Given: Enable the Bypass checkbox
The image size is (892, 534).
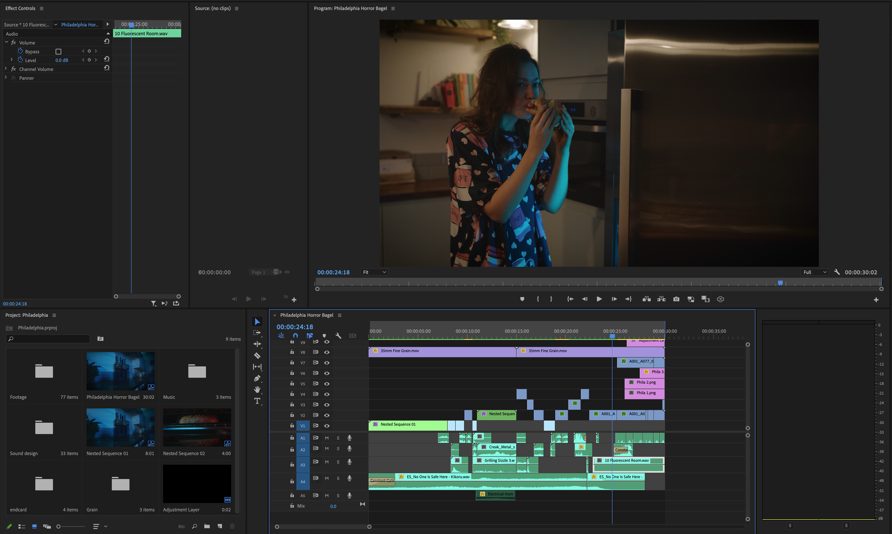Looking at the screenshot, I should (58, 51).
